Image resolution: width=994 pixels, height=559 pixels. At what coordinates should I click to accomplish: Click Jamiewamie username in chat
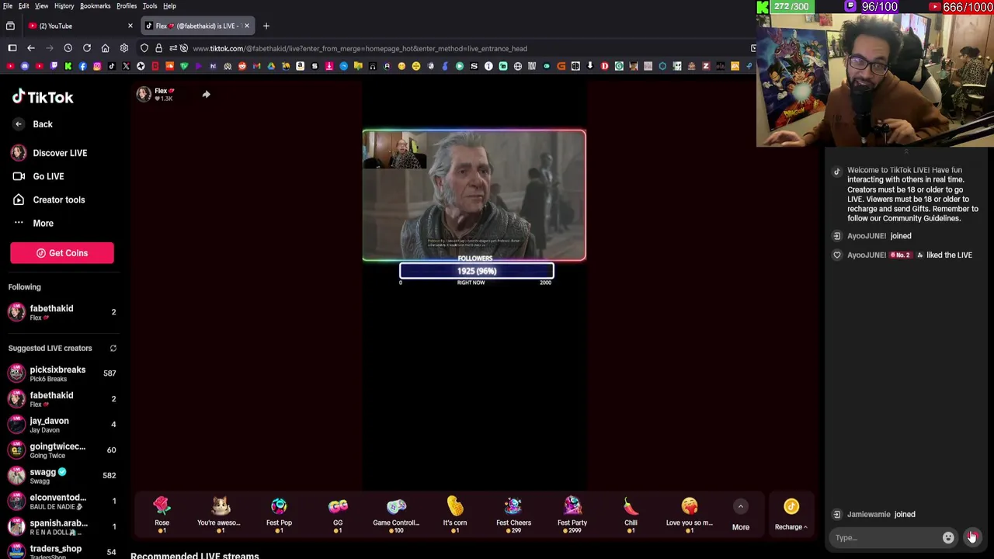pos(869,514)
